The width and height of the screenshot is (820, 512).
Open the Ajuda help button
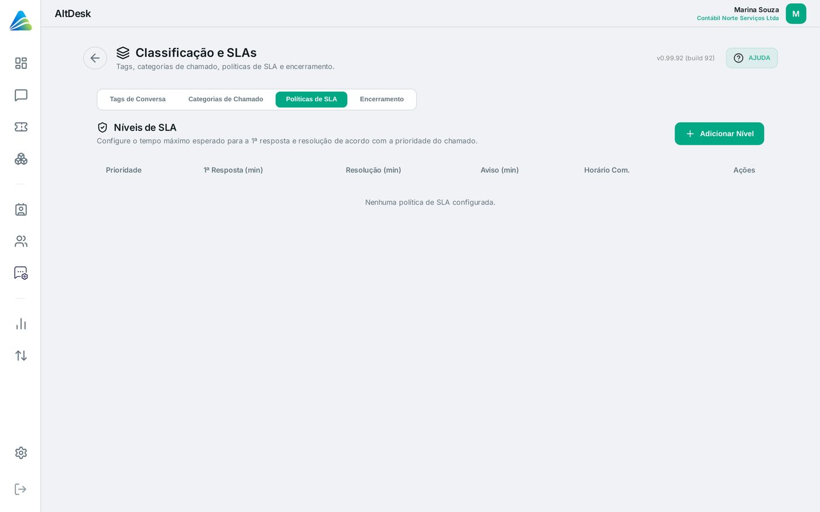click(x=752, y=58)
